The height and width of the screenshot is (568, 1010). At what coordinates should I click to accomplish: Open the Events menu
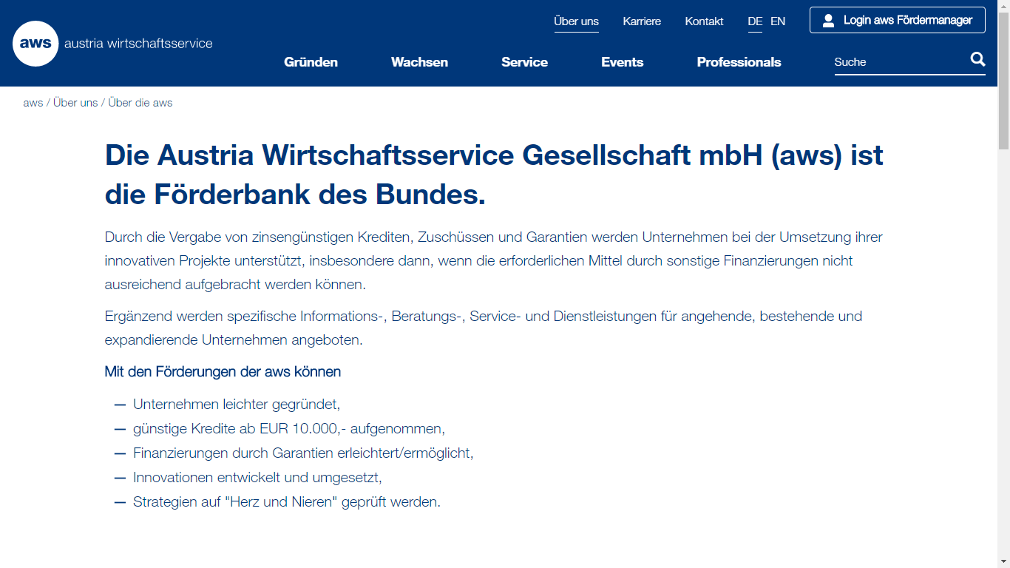[x=622, y=62]
